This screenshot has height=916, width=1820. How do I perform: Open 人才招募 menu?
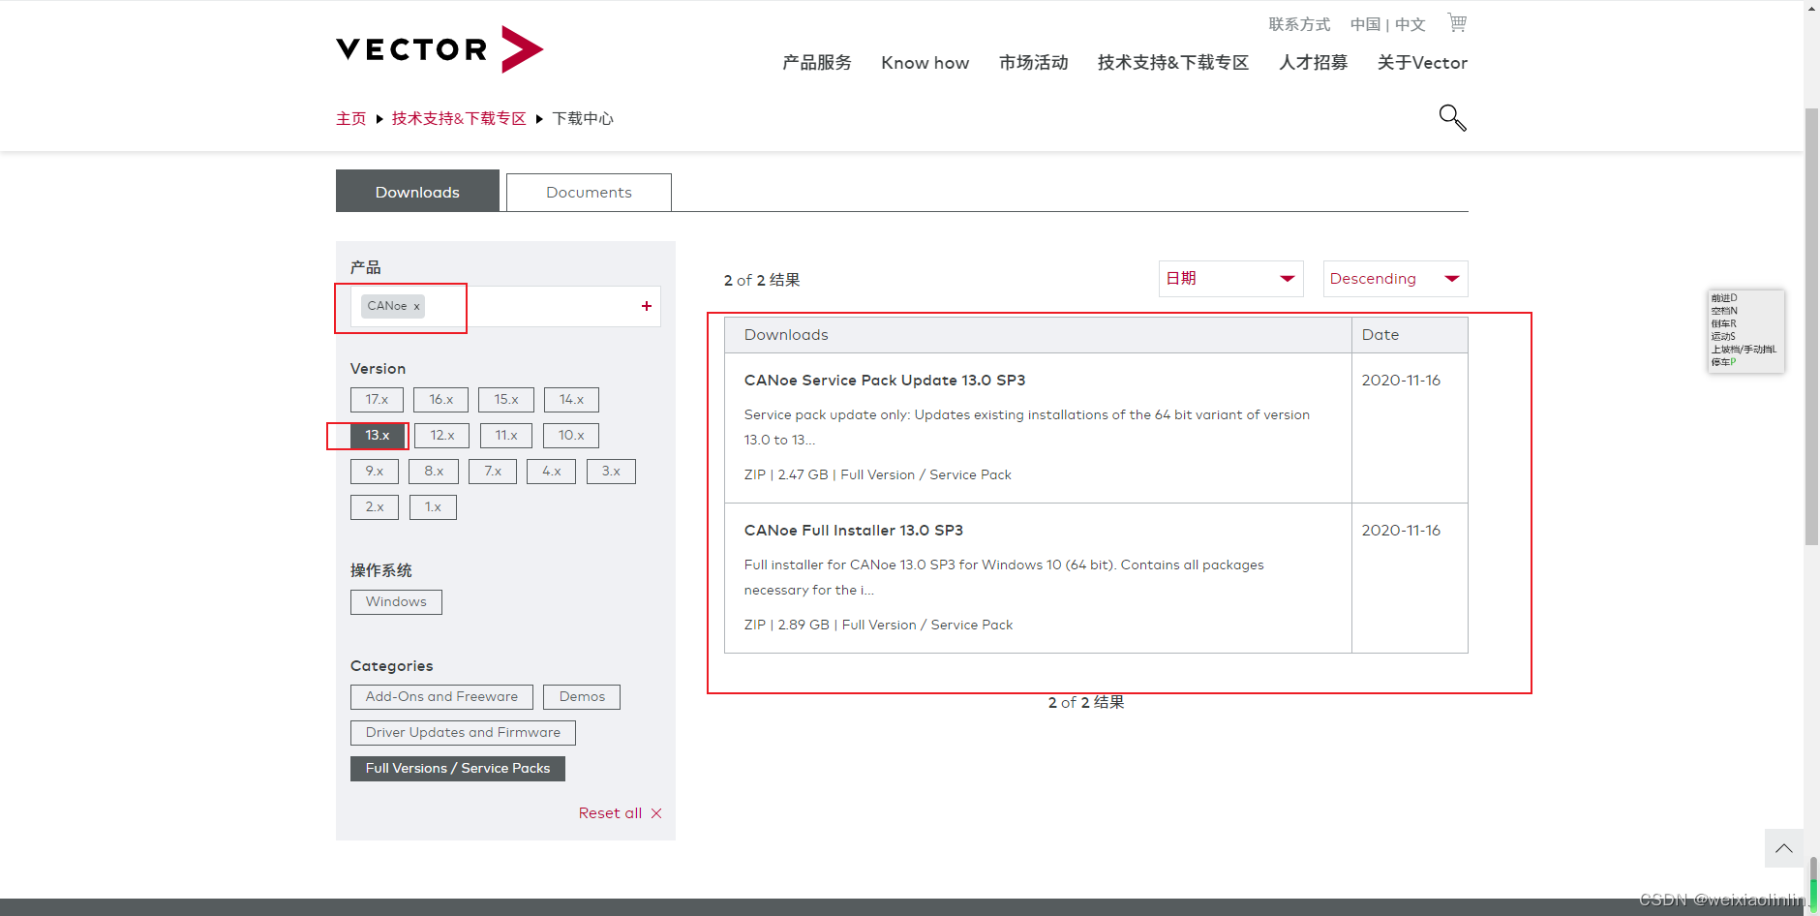1314,63
